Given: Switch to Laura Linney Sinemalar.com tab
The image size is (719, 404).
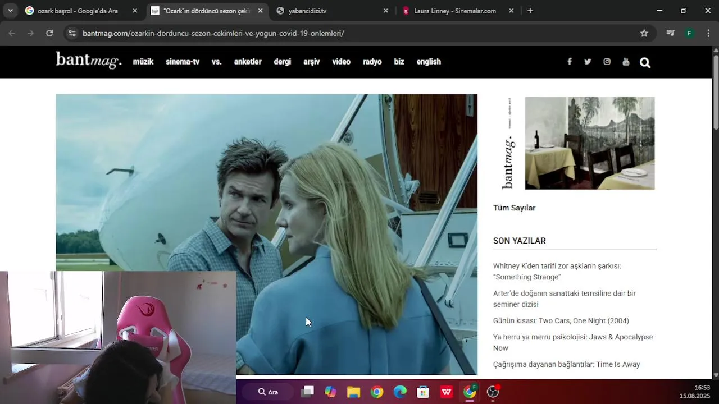Looking at the screenshot, I should pyautogui.click(x=457, y=11).
